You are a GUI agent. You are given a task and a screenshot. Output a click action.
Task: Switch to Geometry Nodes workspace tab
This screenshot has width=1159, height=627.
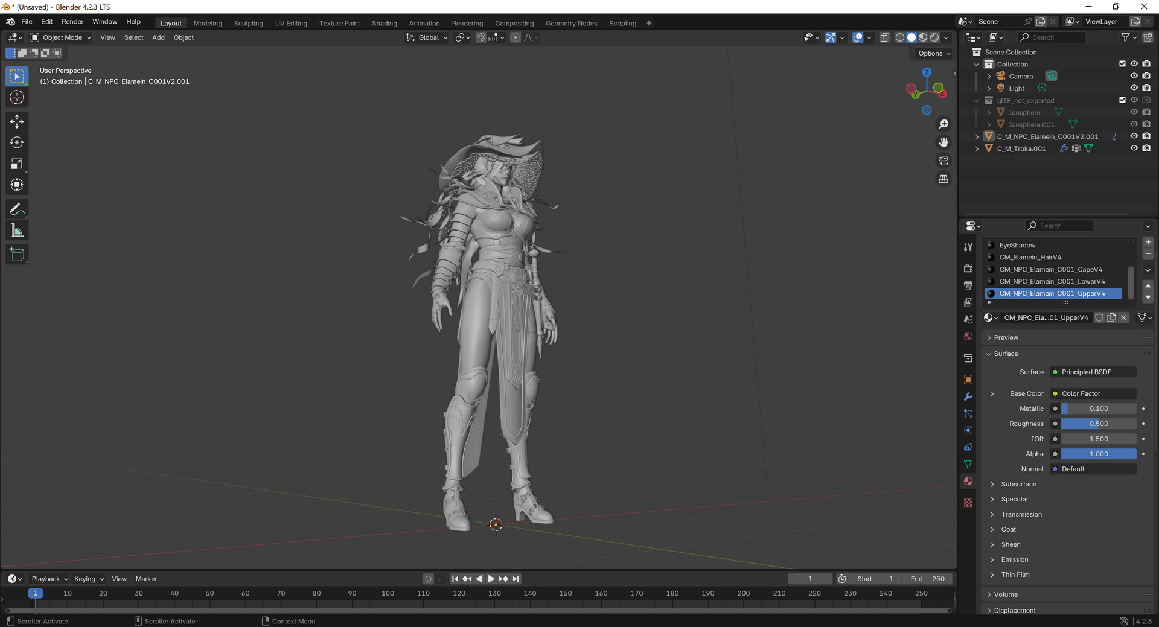(x=572, y=23)
